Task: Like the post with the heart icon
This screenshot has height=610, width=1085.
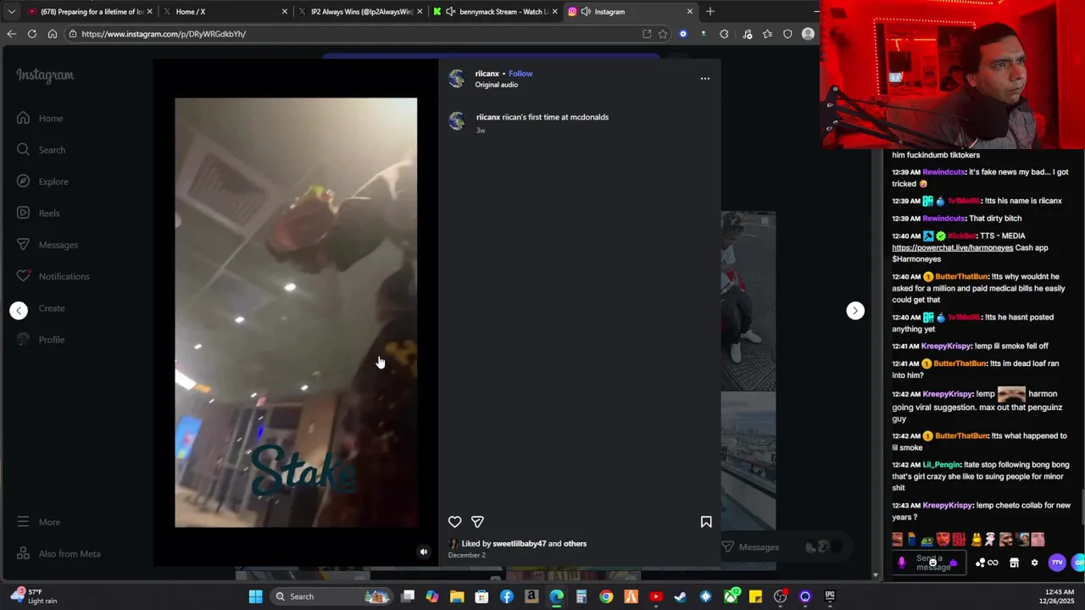Action: pyautogui.click(x=455, y=522)
